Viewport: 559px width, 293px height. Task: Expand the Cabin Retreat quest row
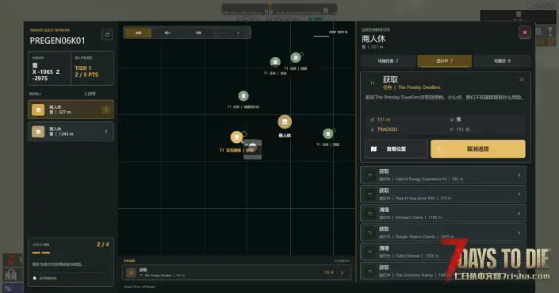click(x=443, y=252)
